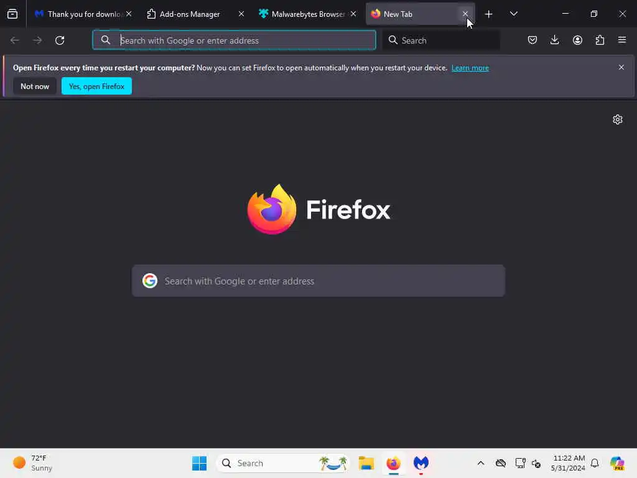The width and height of the screenshot is (637, 478).
Task: Focus the address bar field
Action: (235, 40)
